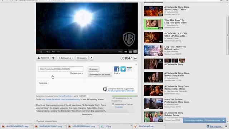Open the Добавить в dropdown
This screenshot has height=129, width=229.
tap(66, 58)
